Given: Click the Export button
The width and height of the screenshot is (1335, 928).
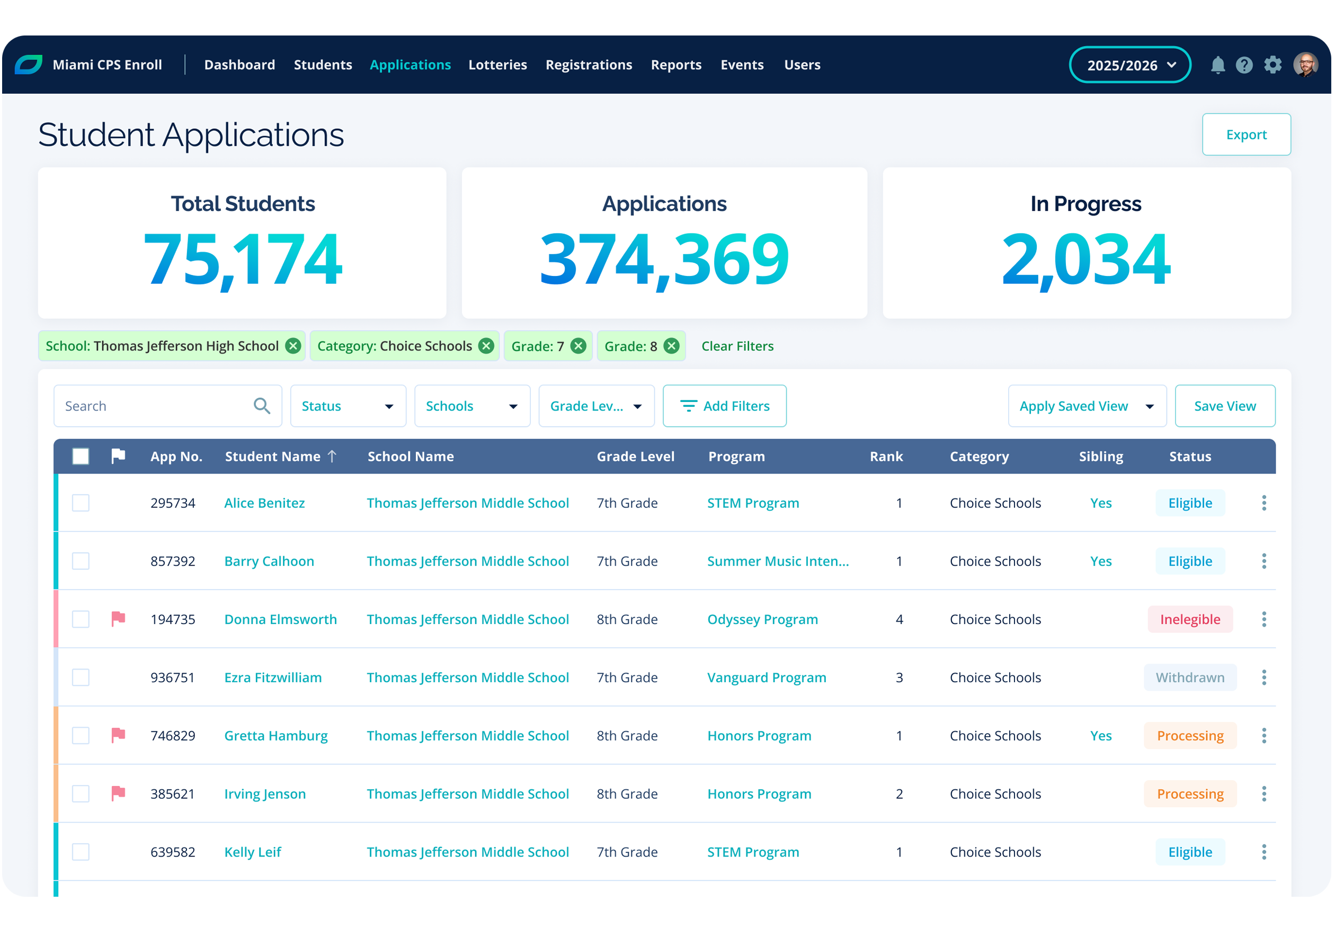Looking at the screenshot, I should pyautogui.click(x=1245, y=135).
